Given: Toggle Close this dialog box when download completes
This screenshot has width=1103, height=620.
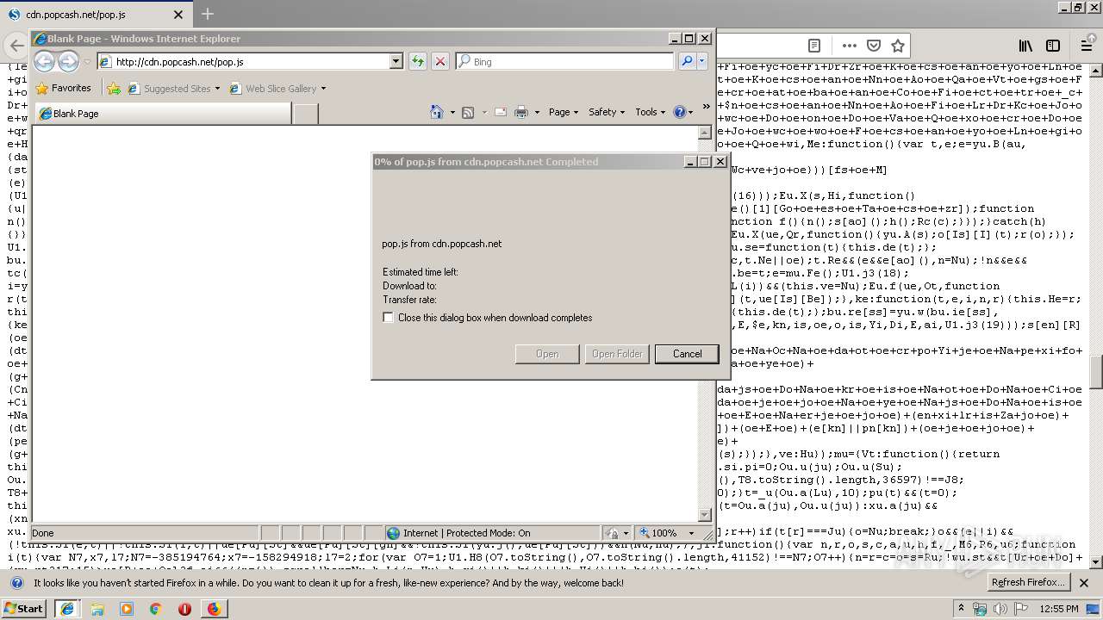Looking at the screenshot, I should (389, 318).
